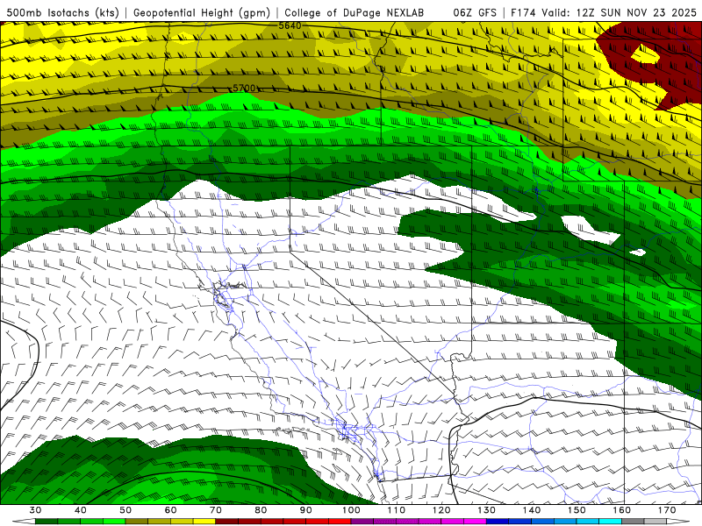Select the dark gray swatch starting at 160
702x526 pixels.
coord(633,522)
